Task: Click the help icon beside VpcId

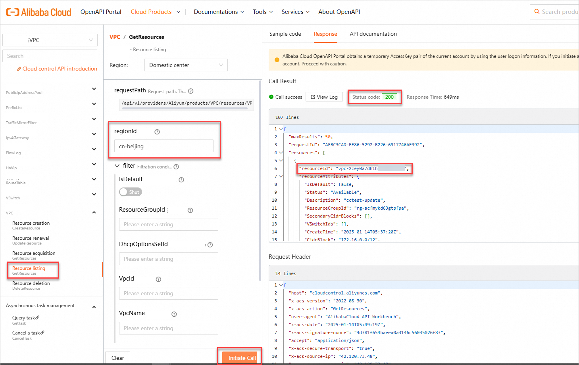Action: tap(158, 279)
